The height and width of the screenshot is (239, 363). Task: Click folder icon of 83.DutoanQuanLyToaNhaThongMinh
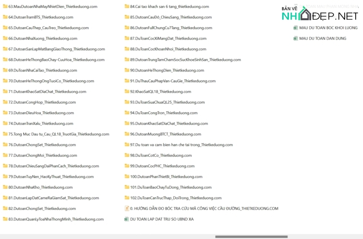(x=5, y=219)
